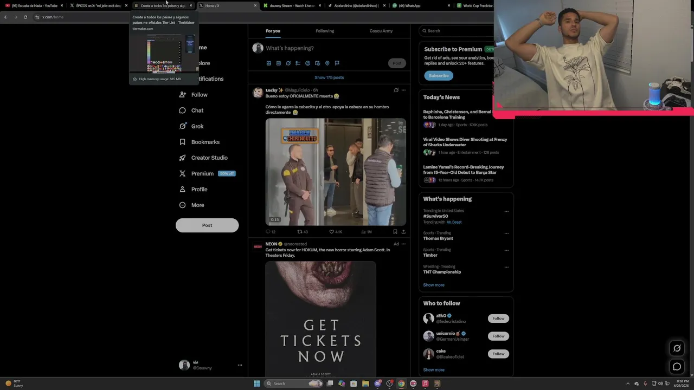The image size is (694, 390).
Task: Open Notifications in the X sidebar
Action: point(210,79)
